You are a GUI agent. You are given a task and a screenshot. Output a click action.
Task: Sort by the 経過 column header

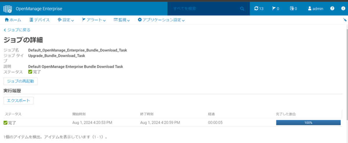click(211, 114)
